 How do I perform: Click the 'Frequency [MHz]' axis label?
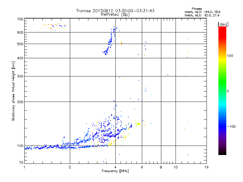tap(115, 171)
